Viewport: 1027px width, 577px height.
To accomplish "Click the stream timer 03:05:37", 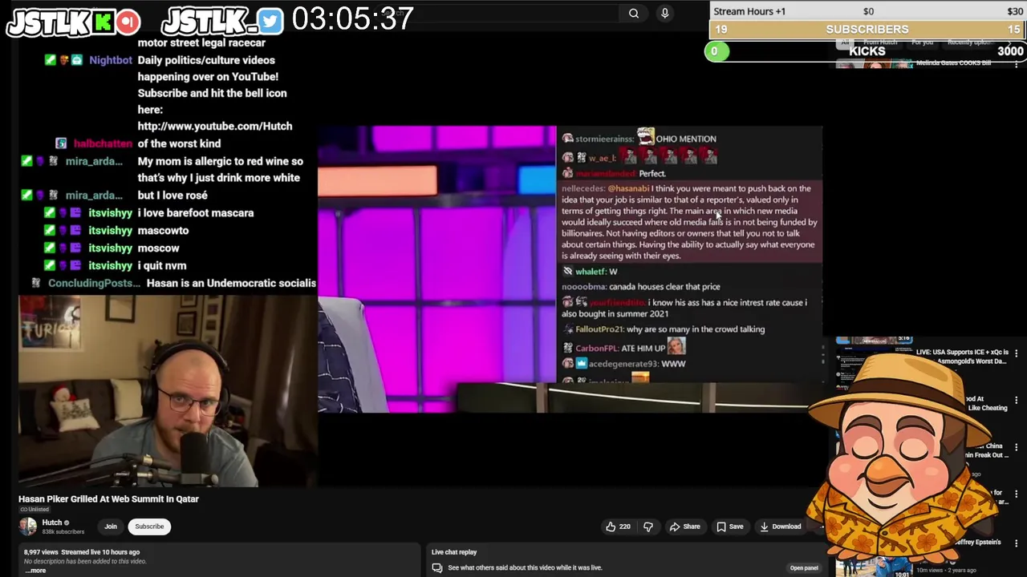I will tap(353, 18).
